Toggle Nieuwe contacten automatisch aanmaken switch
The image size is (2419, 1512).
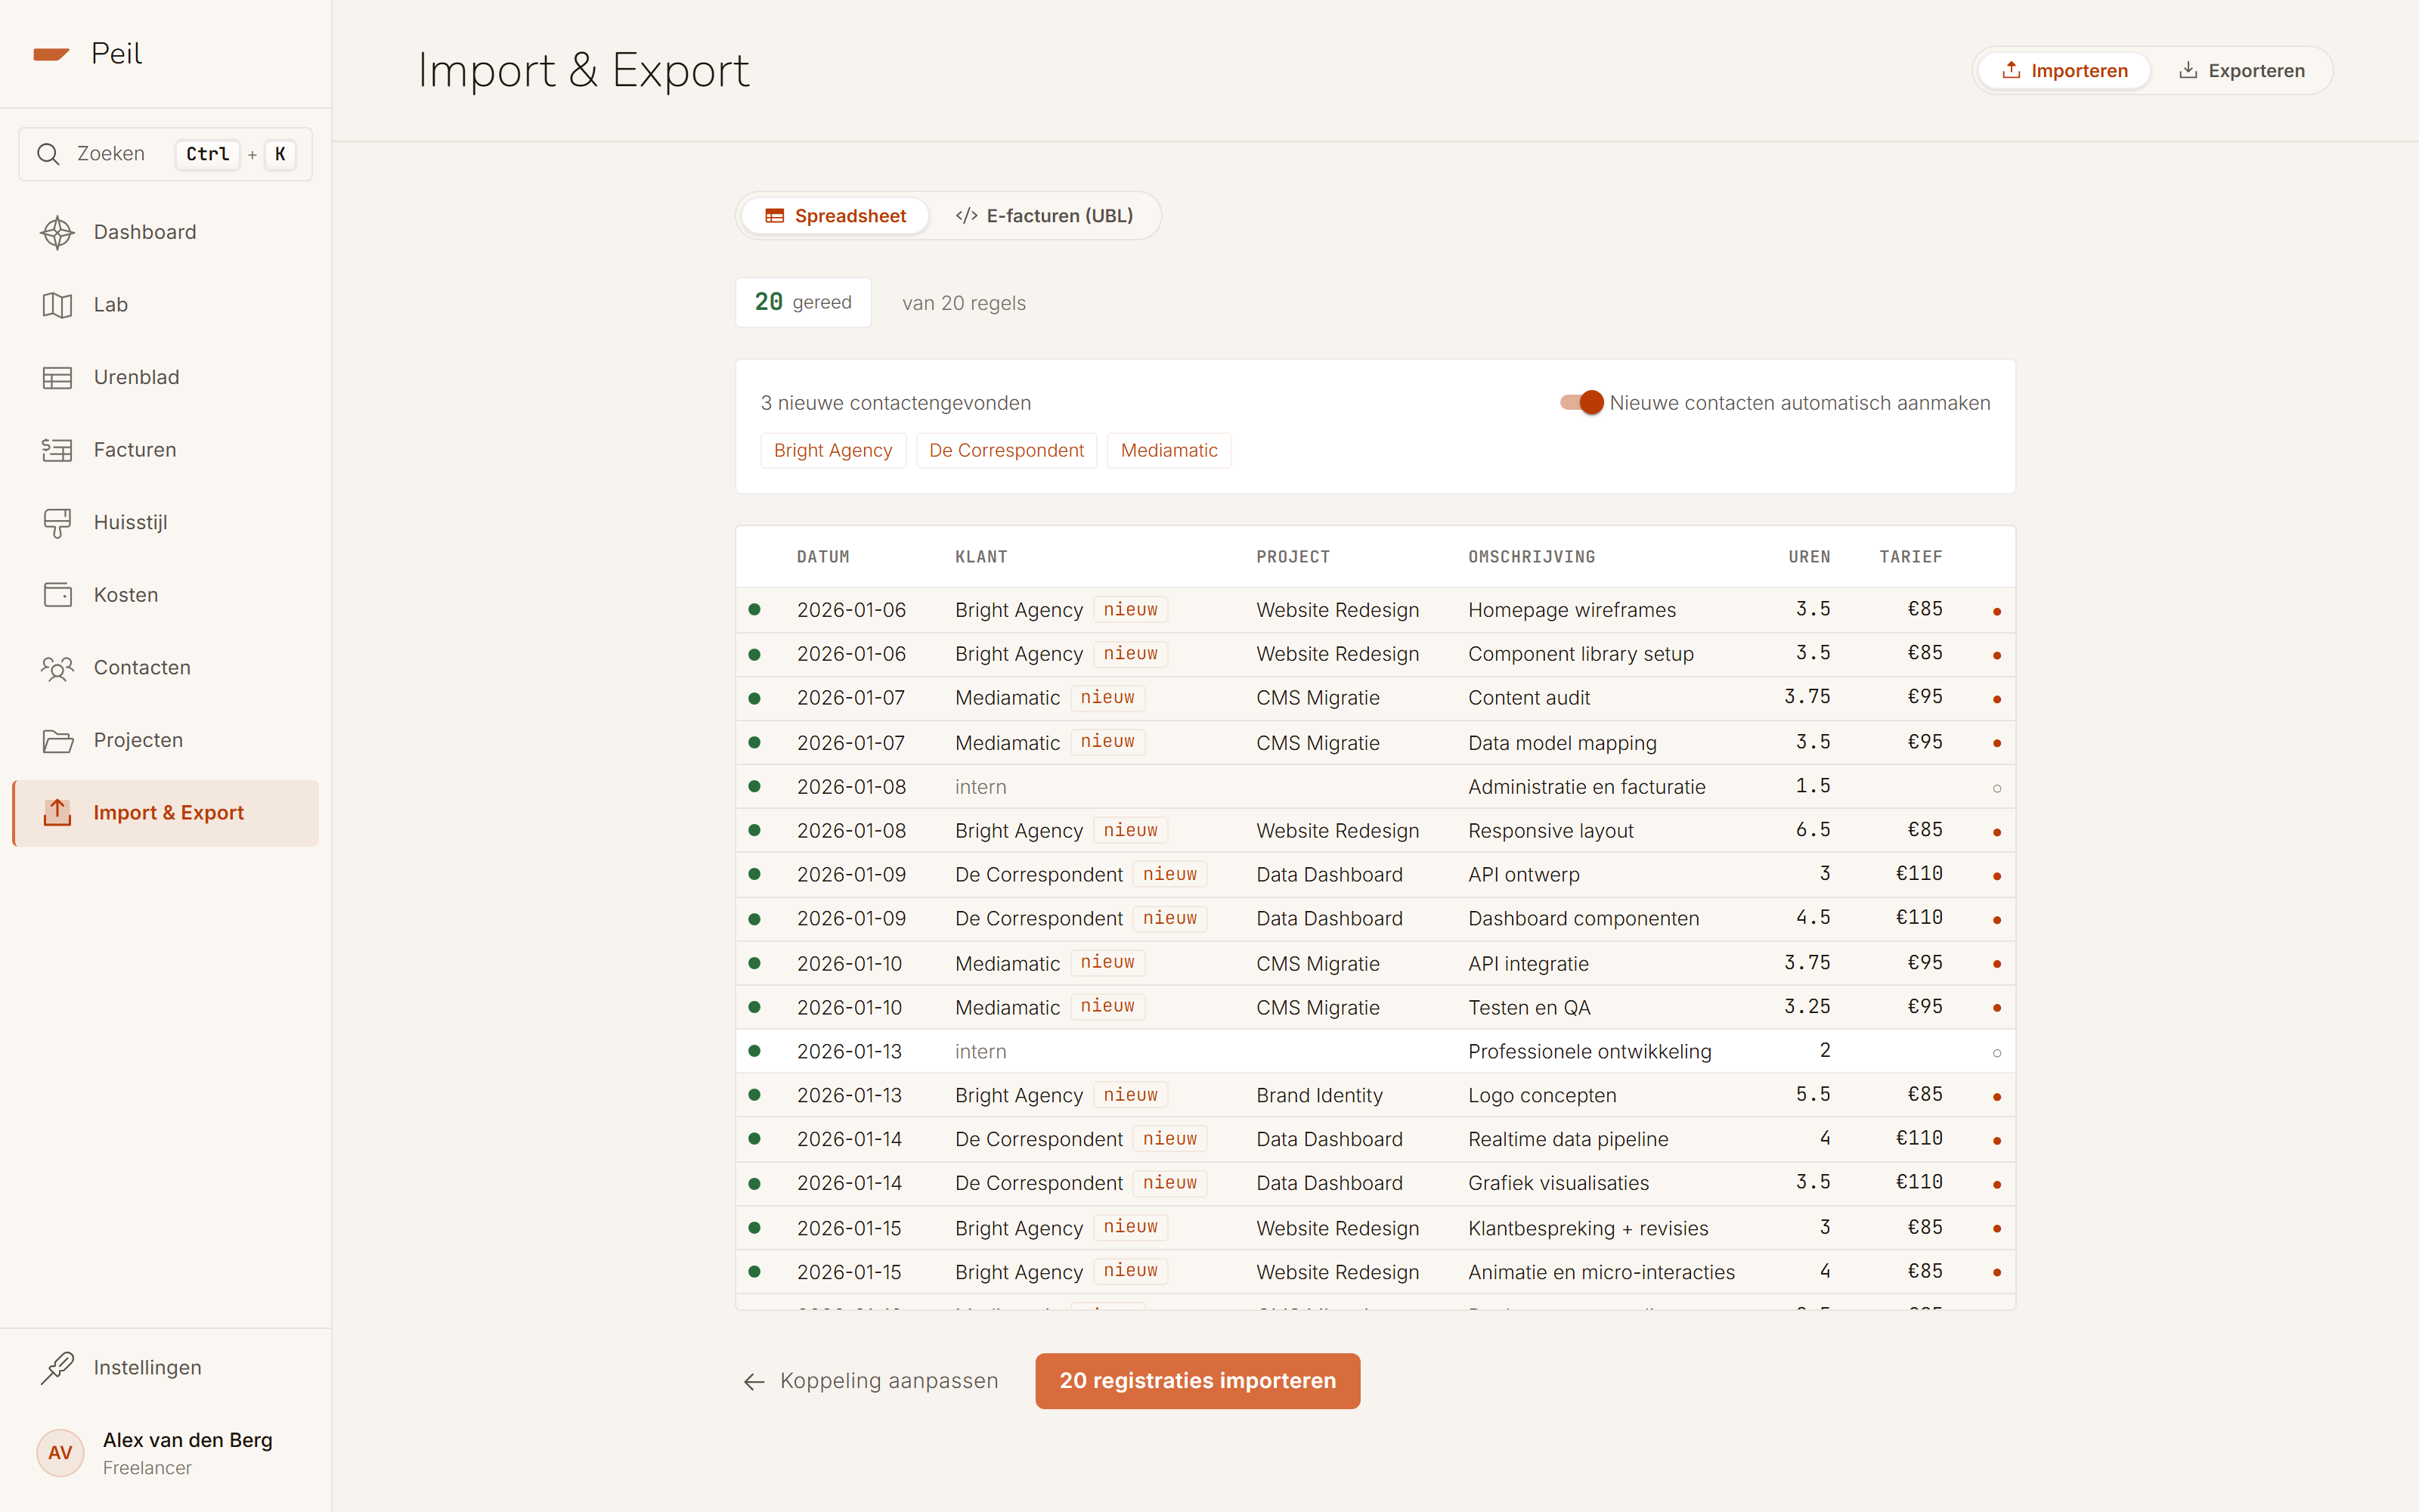1581,402
